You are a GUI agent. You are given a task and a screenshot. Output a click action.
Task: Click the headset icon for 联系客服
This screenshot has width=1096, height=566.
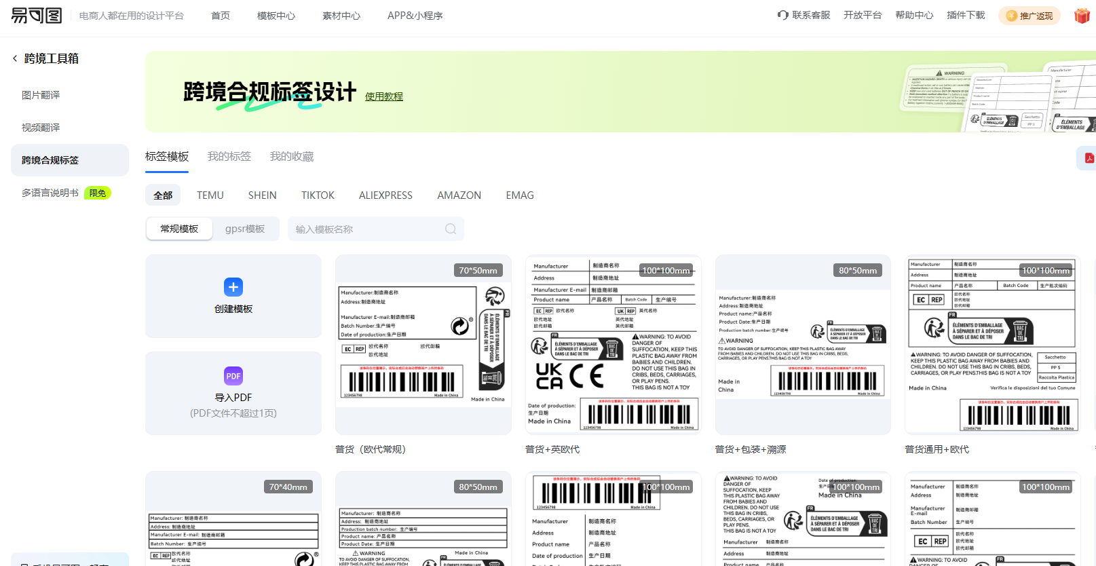(783, 15)
